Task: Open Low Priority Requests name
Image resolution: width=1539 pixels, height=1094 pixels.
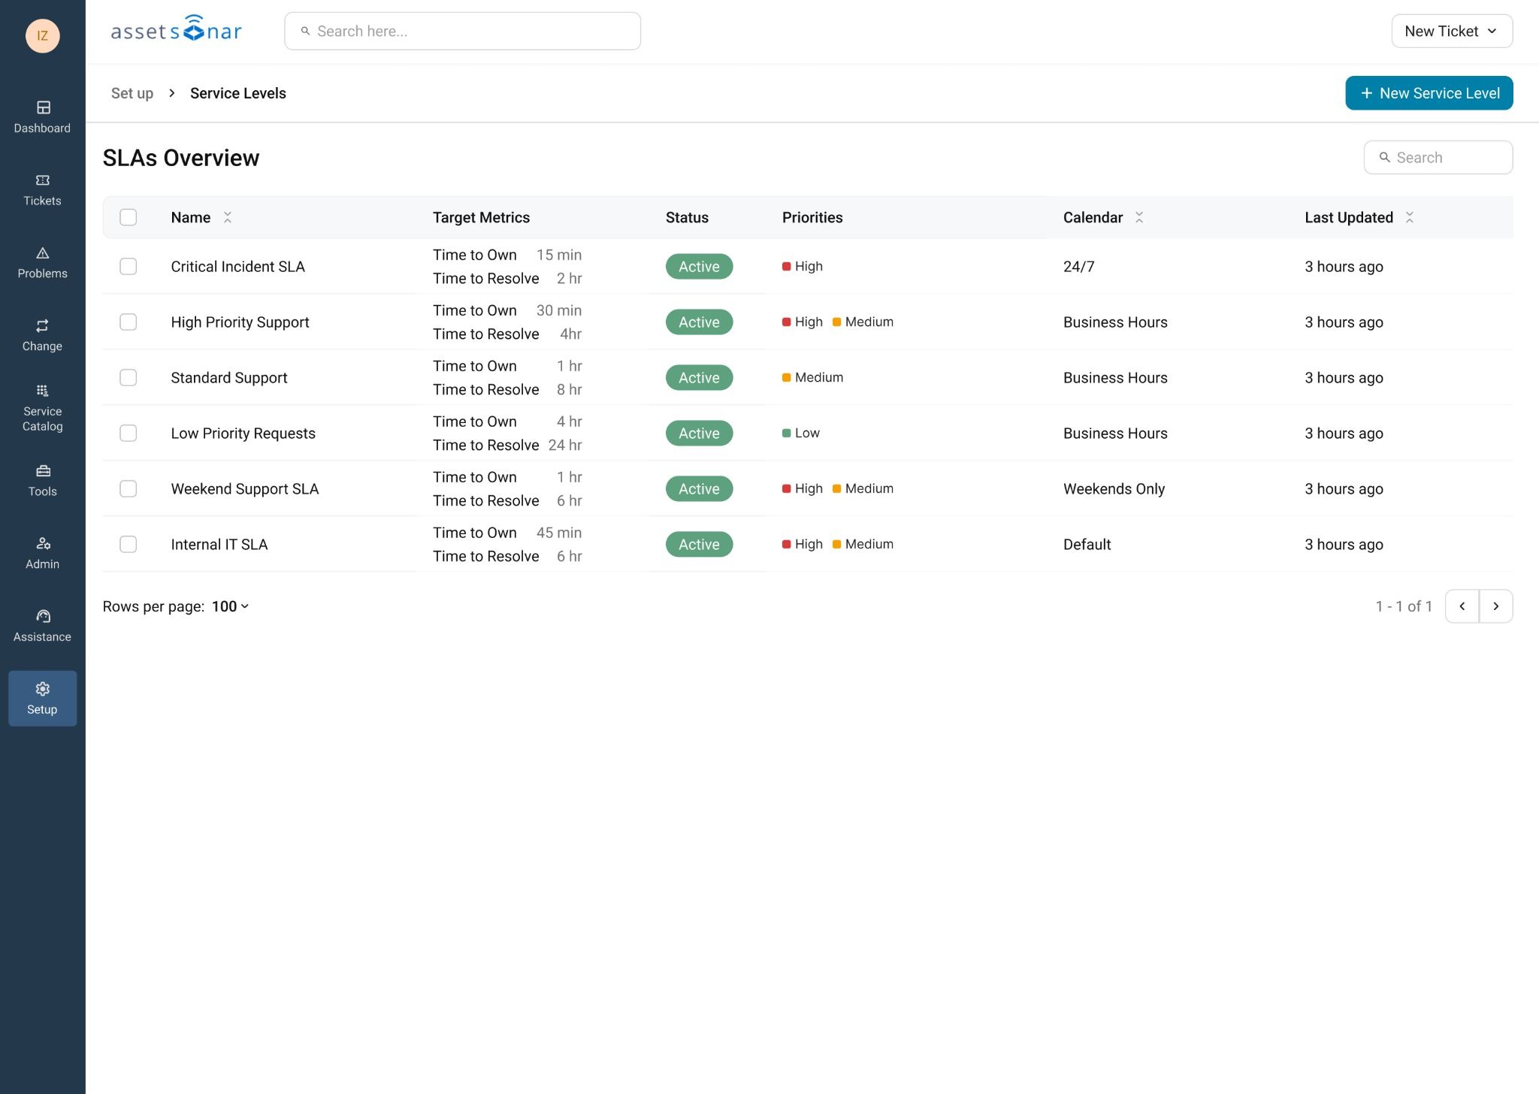Action: (x=243, y=434)
